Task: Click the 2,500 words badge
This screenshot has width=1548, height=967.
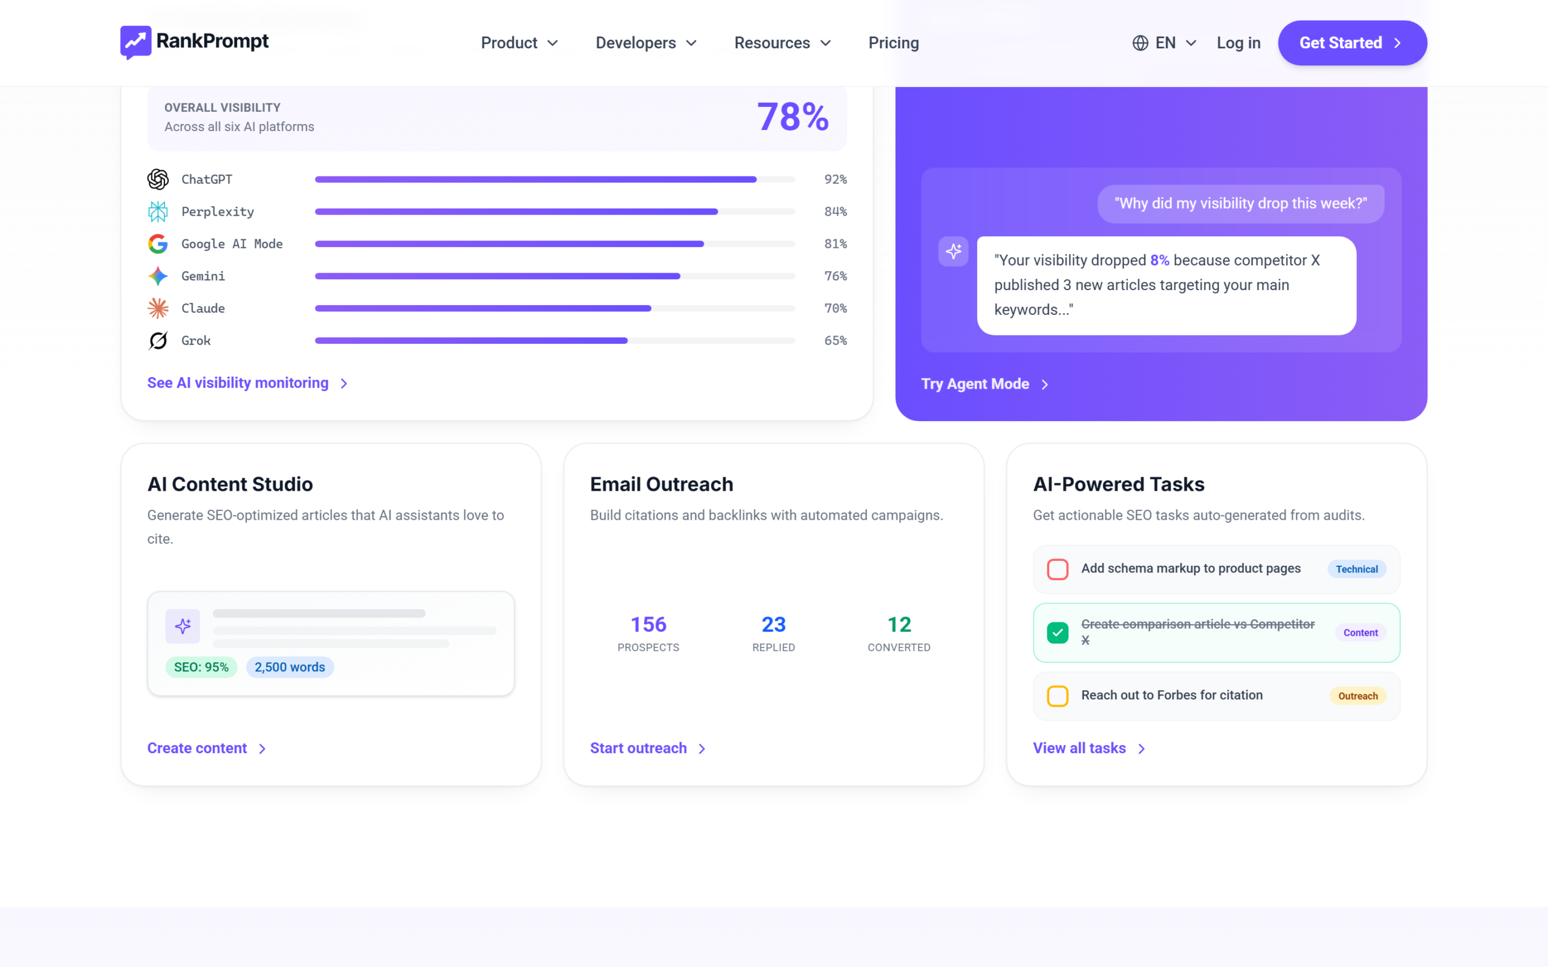Action: click(290, 667)
